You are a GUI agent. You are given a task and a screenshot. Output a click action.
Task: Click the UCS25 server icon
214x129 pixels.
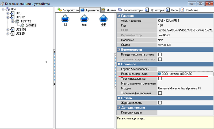pos(12,34)
